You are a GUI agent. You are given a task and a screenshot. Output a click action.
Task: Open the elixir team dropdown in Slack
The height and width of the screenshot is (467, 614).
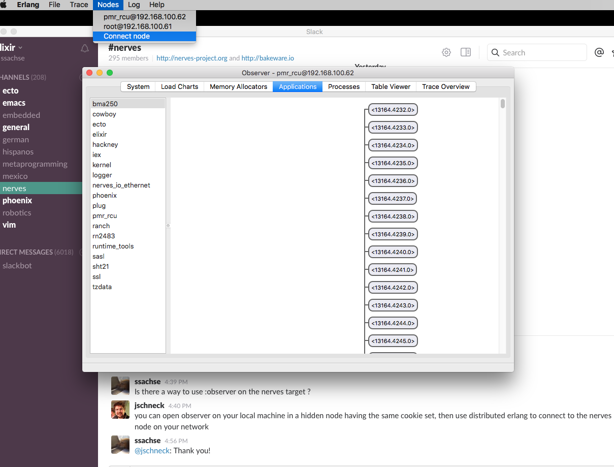coord(11,47)
